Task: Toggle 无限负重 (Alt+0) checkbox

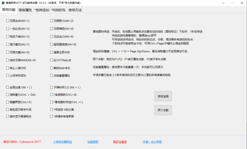Action: 7,52
